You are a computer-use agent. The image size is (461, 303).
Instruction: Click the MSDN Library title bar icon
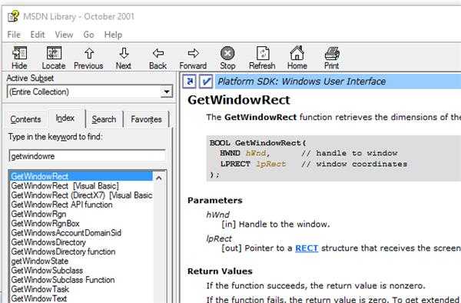pyautogui.click(x=13, y=16)
